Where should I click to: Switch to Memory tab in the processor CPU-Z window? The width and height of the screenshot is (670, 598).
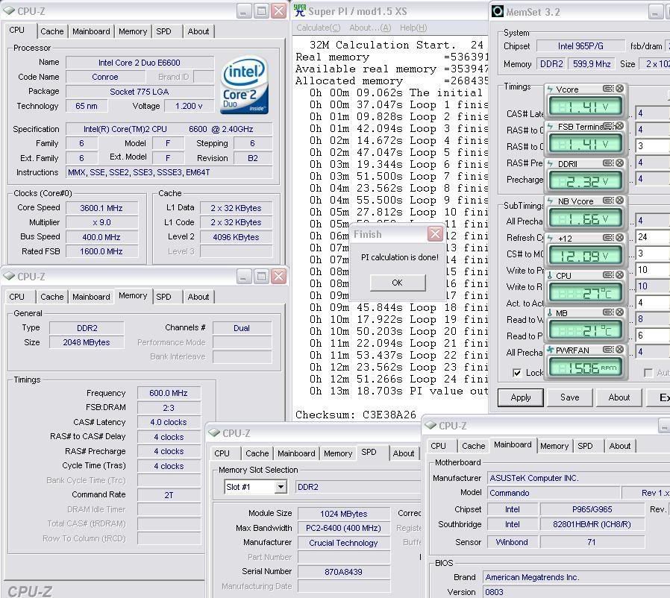pyautogui.click(x=133, y=31)
